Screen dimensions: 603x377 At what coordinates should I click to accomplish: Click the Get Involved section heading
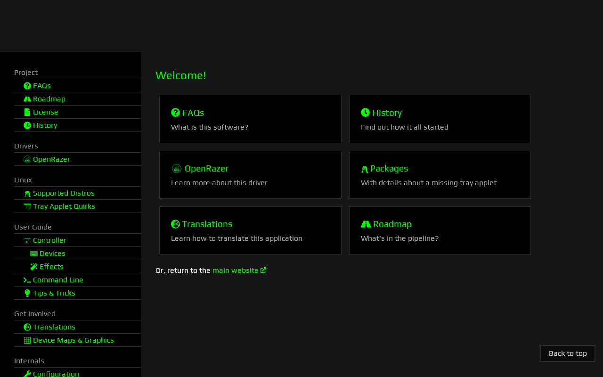(35, 314)
